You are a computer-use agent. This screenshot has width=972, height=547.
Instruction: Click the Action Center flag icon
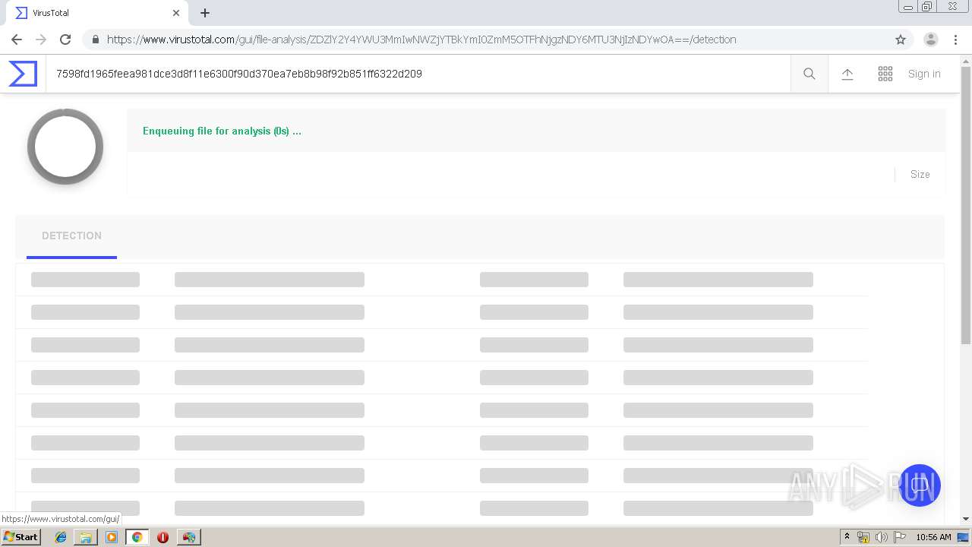tap(900, 537)
